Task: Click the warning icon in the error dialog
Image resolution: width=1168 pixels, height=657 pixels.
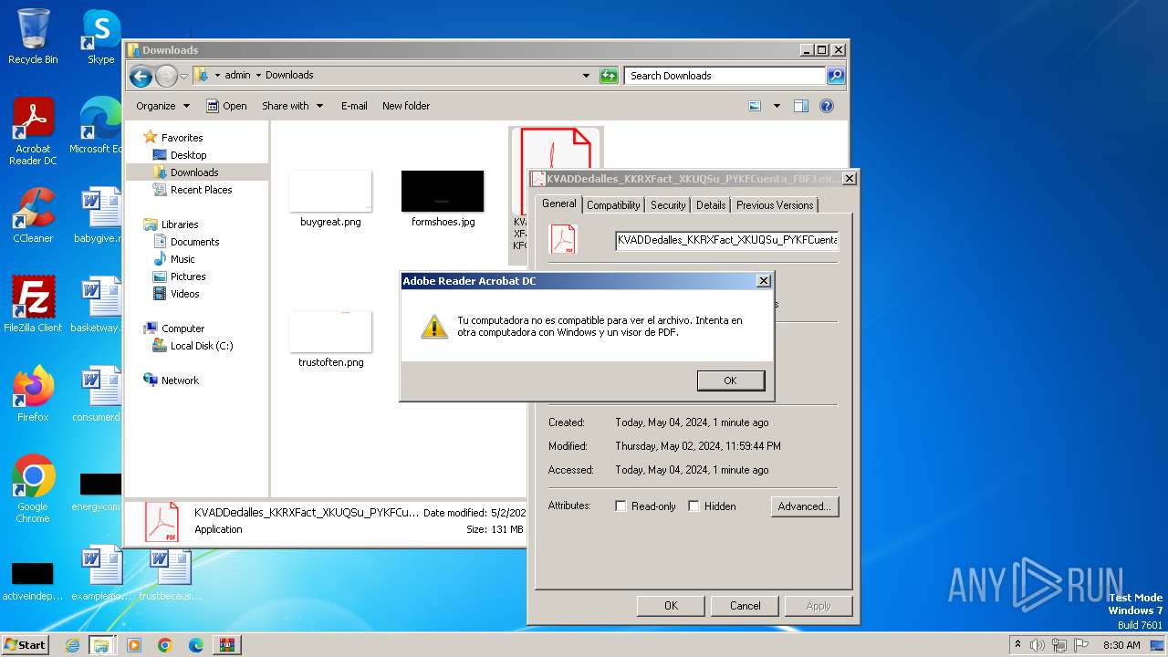Action: click(x=434, y=326)
